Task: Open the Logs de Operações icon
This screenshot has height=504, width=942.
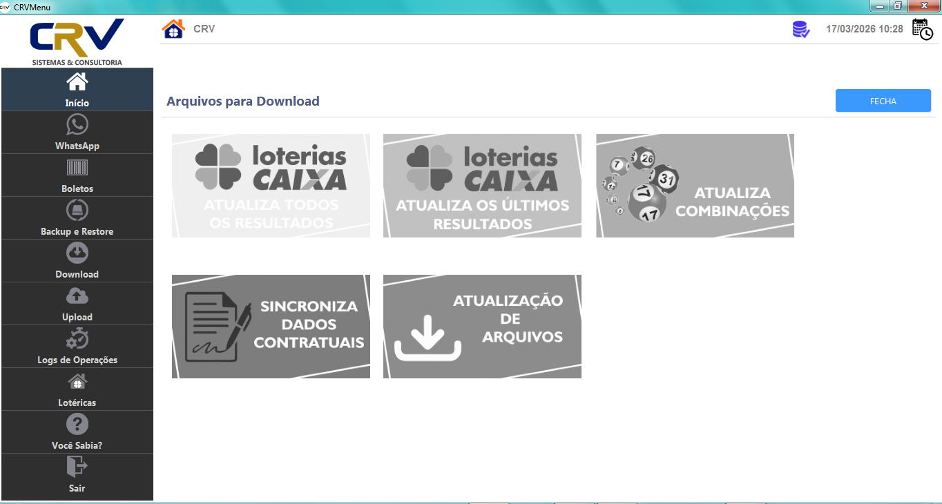Action: click(77, 339)
